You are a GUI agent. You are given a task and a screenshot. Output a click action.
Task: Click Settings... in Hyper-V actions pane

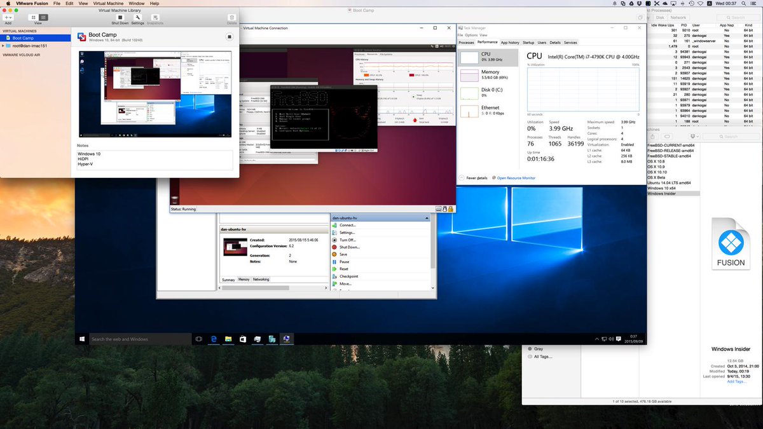point(347,233)
